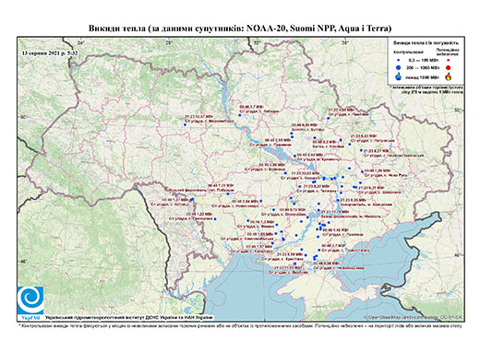
Task: Click the institute name text beside the logo
Action: click(x=129, y=317)
